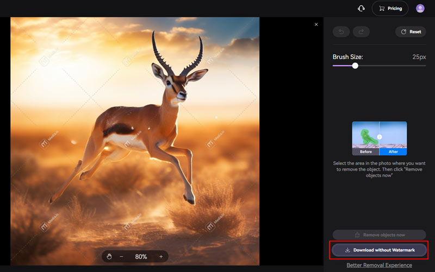The height and width of the screenshot is (272, 435).
Task: Open the user profile avatar
Action: point(420,8)
